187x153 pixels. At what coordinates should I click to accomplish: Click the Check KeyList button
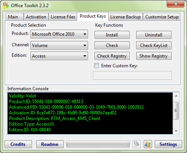(x=154, y=45)
